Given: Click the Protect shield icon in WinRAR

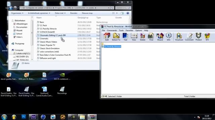Looking at the screenshot, I should [199, 37].
